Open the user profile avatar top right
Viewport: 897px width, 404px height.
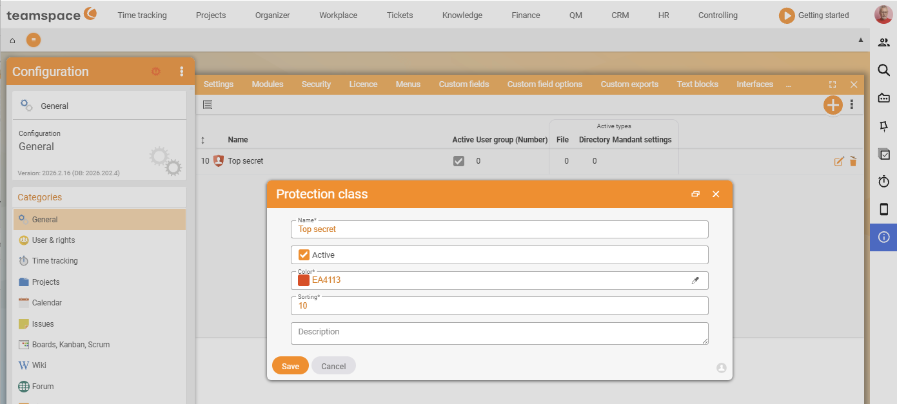pyautogui.click(x=883, y=15)
